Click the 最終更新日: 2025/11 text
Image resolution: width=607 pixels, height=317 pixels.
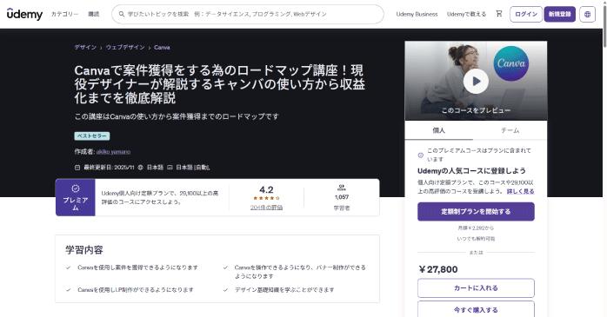pyautogui.click(x=109, y=168)
